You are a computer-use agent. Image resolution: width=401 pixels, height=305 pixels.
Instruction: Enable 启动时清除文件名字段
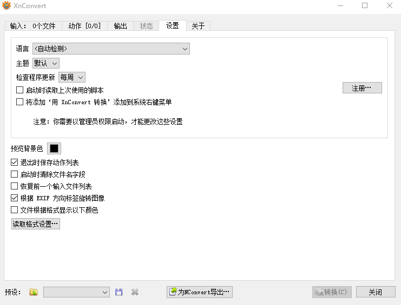click(x=14, y=174)
